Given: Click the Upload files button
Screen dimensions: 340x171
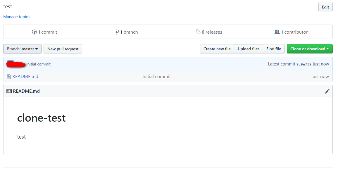Looking at the screenshot, I should [248, 49].
